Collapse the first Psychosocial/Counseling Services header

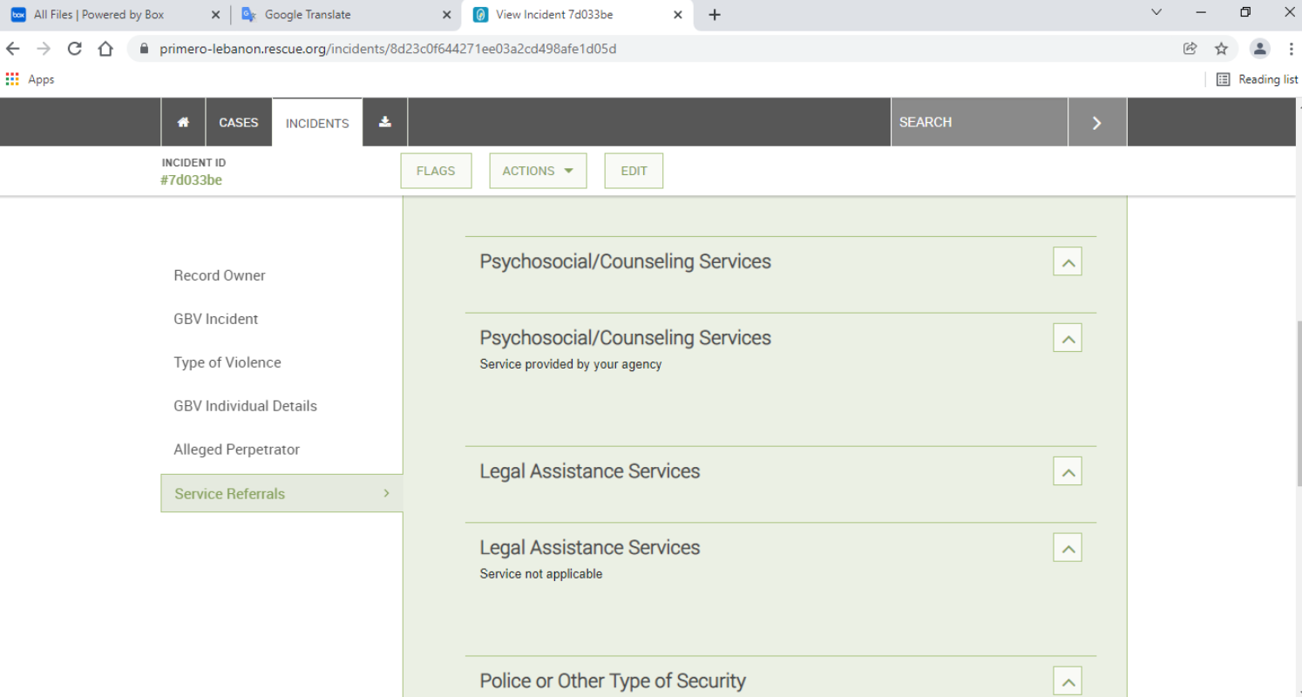(x=1068, y=261)
